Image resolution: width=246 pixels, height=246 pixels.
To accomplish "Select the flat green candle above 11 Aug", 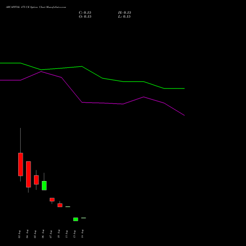I will point(68,207).
